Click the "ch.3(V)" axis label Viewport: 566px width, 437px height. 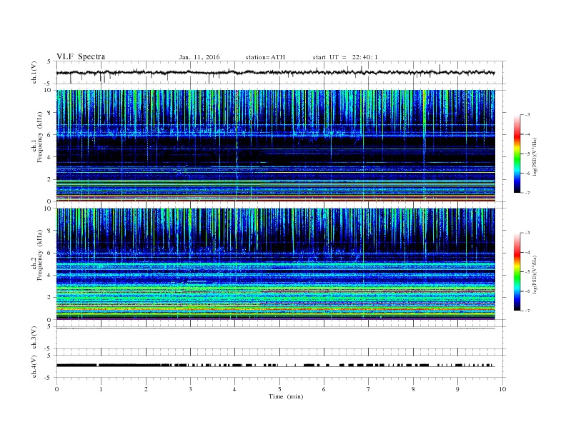[x=34, y=337]
